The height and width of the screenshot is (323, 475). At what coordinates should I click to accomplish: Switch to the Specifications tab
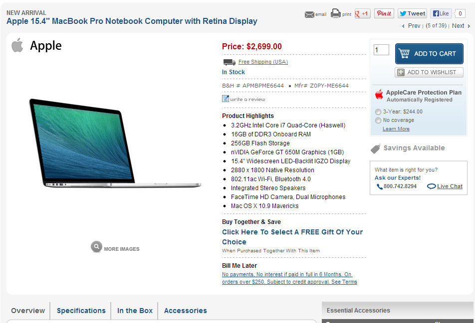click(81, 311)
